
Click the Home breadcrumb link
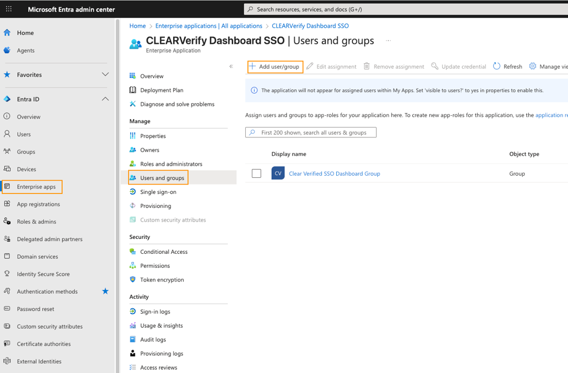point(138,25)
